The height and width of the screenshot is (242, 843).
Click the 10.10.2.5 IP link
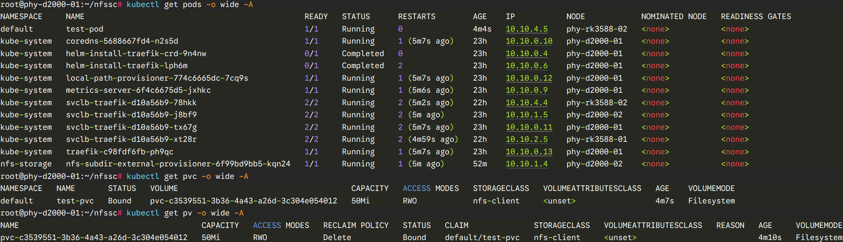526,140
